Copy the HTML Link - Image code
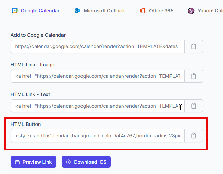The width and height of the screenshot is (223, 174). point(194,76)
